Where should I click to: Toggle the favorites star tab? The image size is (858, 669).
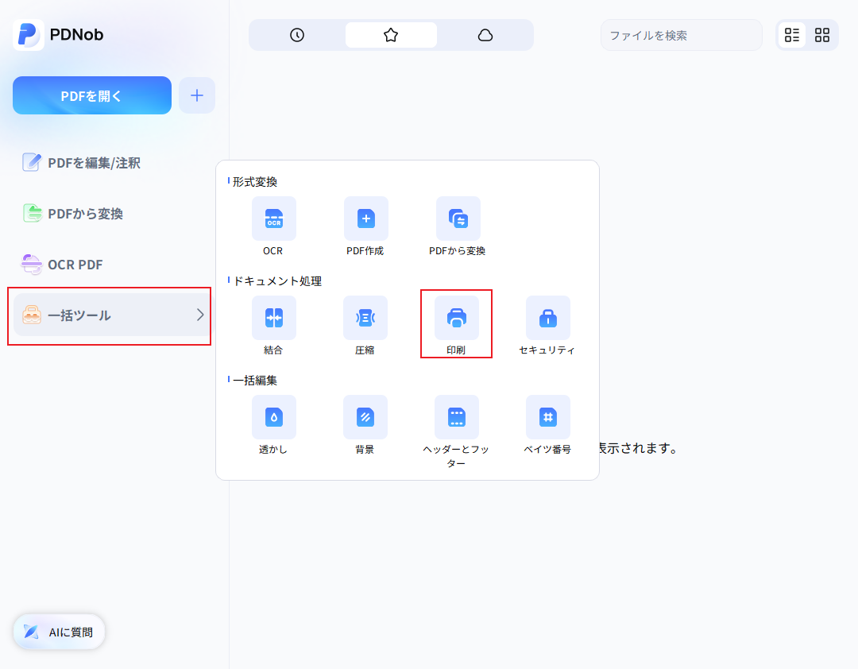coord(390,35)
